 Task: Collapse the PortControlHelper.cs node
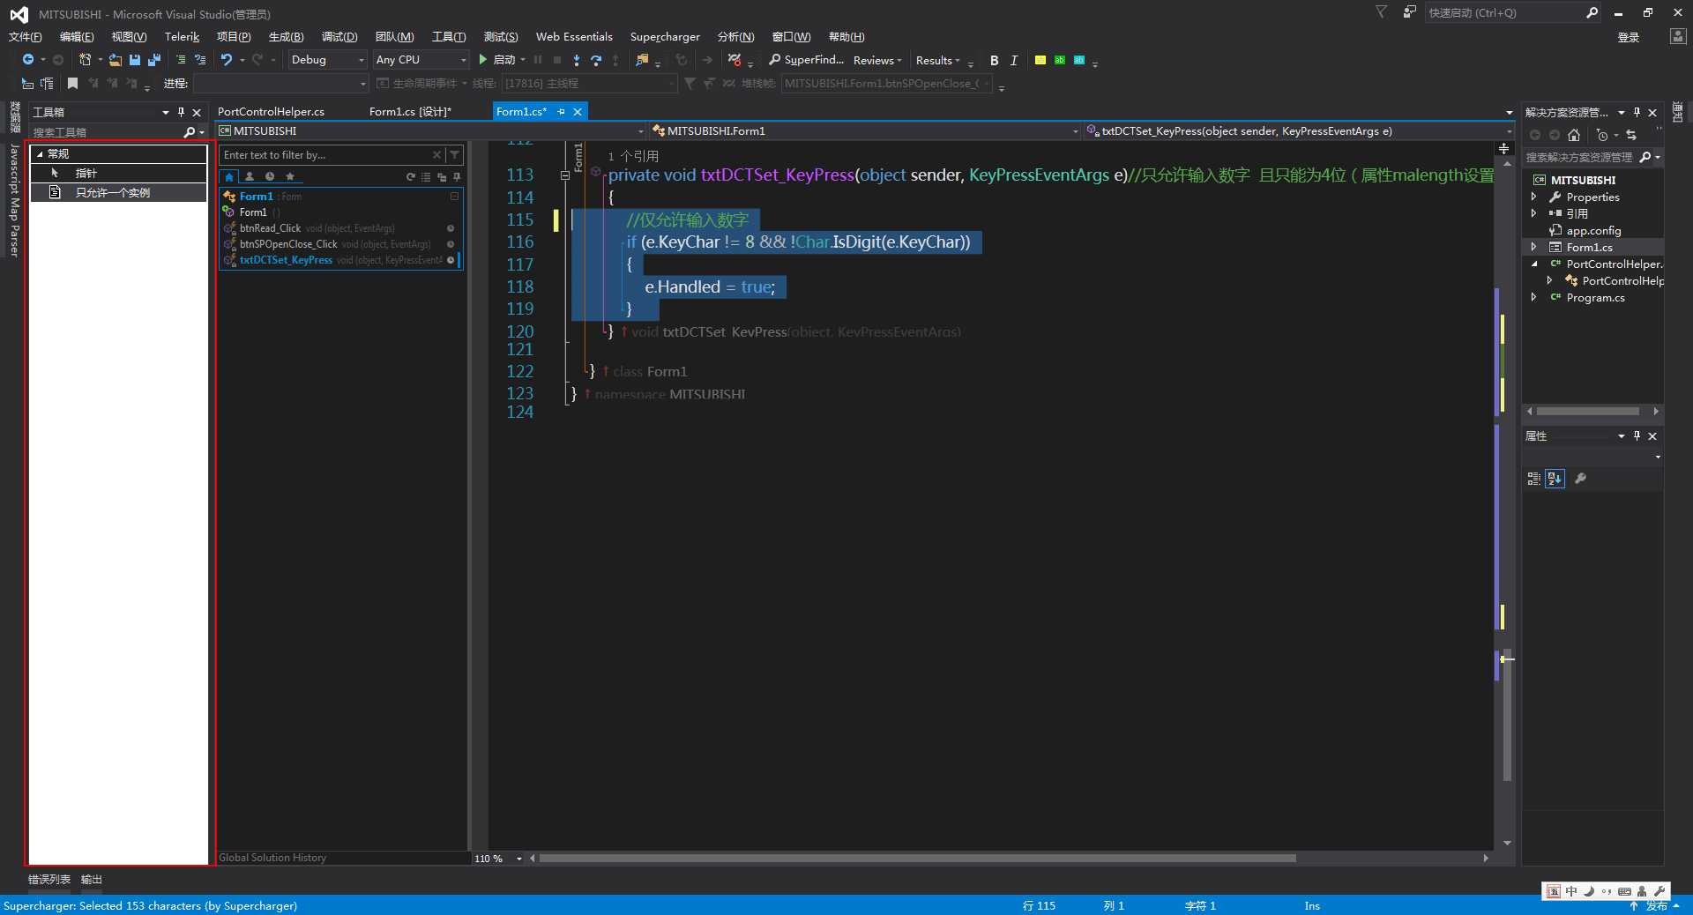coord(1534,264)
